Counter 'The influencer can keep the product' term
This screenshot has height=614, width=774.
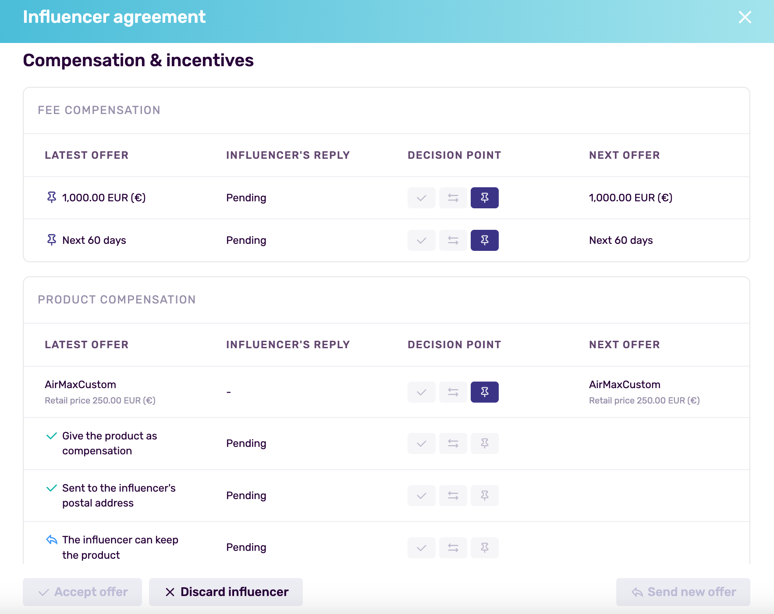tap(453, 547)
